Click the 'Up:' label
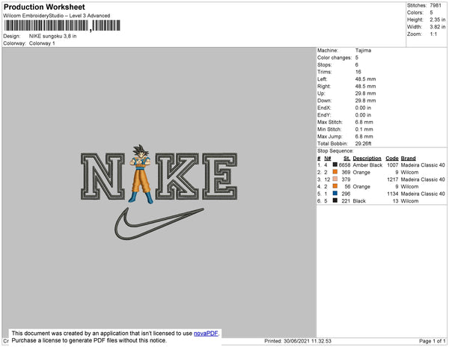 321,93
